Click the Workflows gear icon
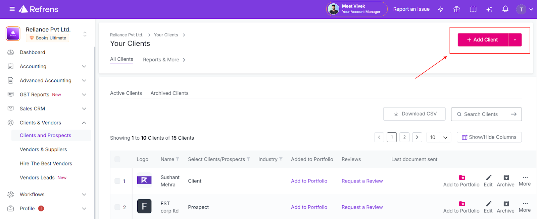The image size is (537, 219). (11, 194)
